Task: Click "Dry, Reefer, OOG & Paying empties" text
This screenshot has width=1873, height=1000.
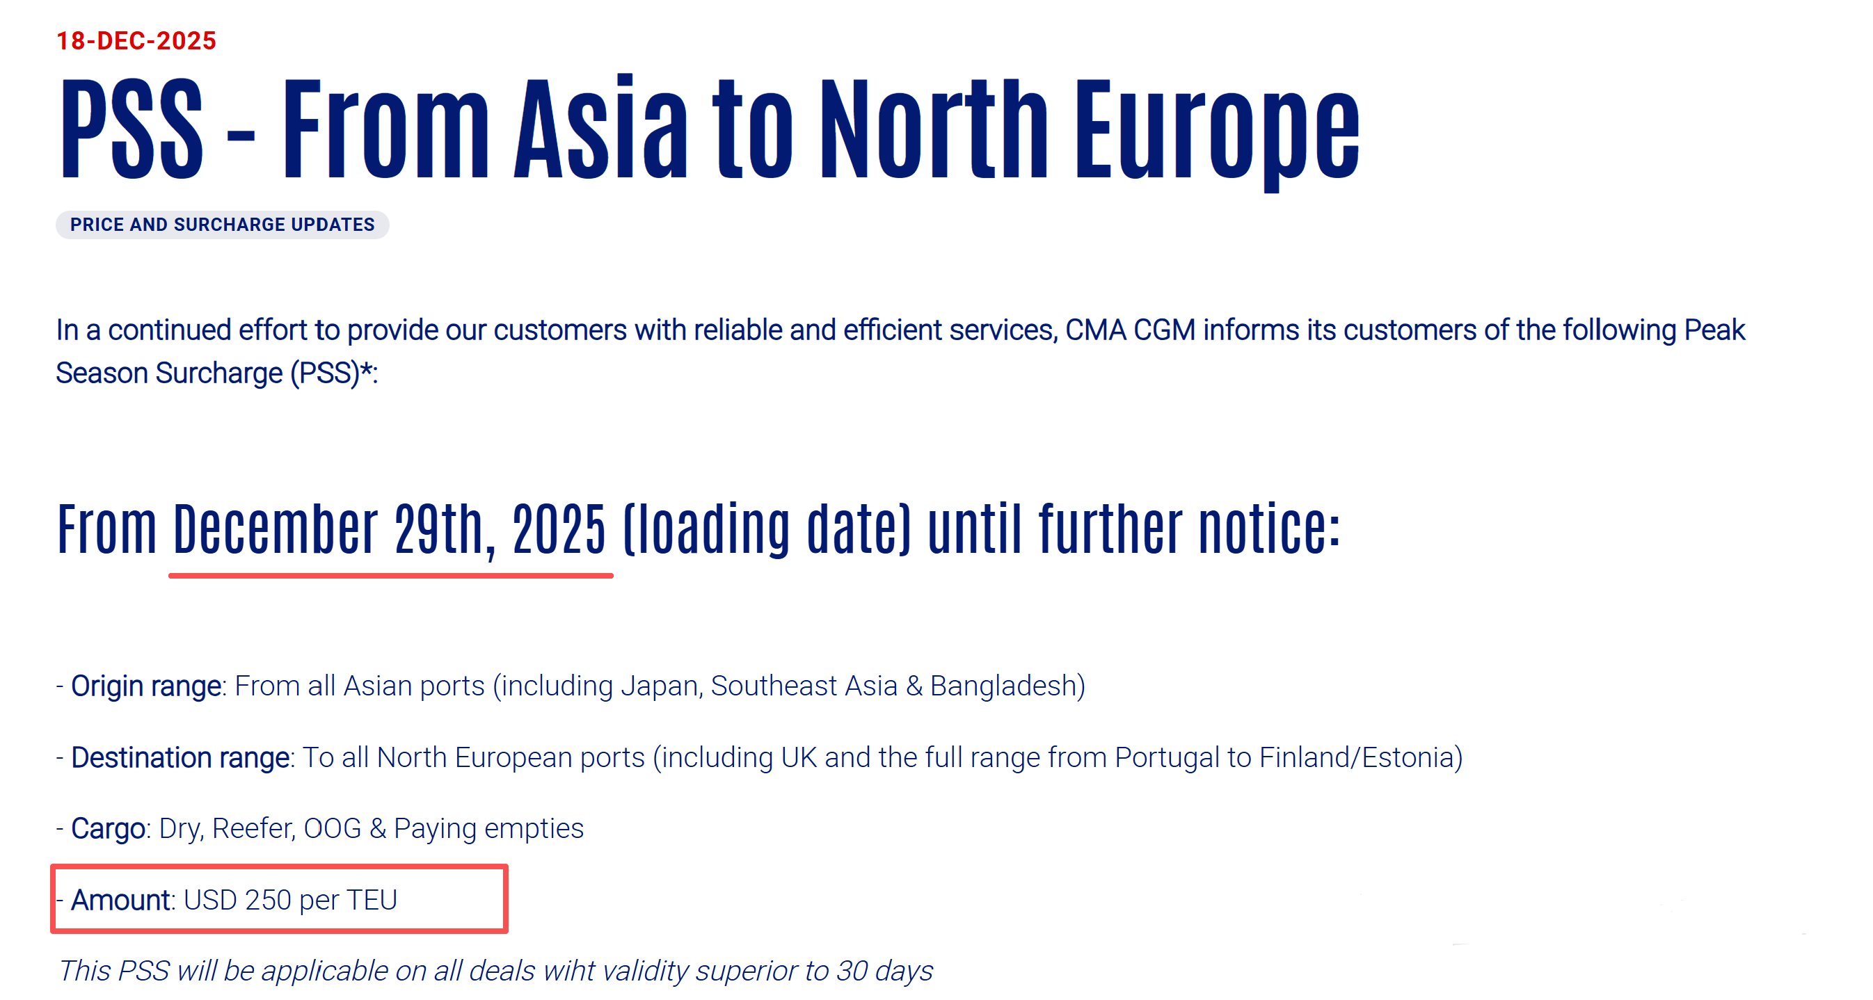Action: click(371, 828)
